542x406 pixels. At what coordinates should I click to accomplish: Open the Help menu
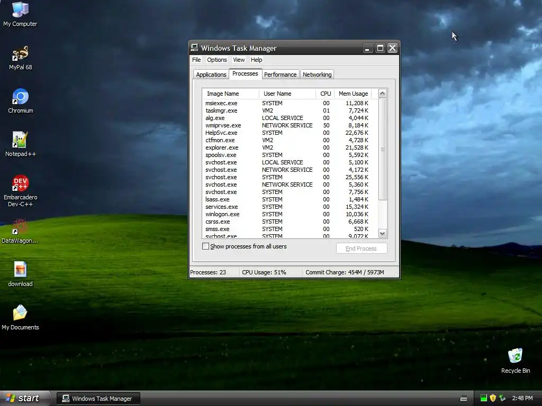point(256,60)
